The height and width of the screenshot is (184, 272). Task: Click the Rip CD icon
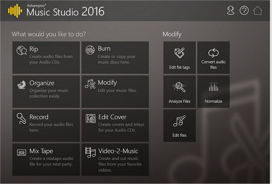[x=22, y=50]
